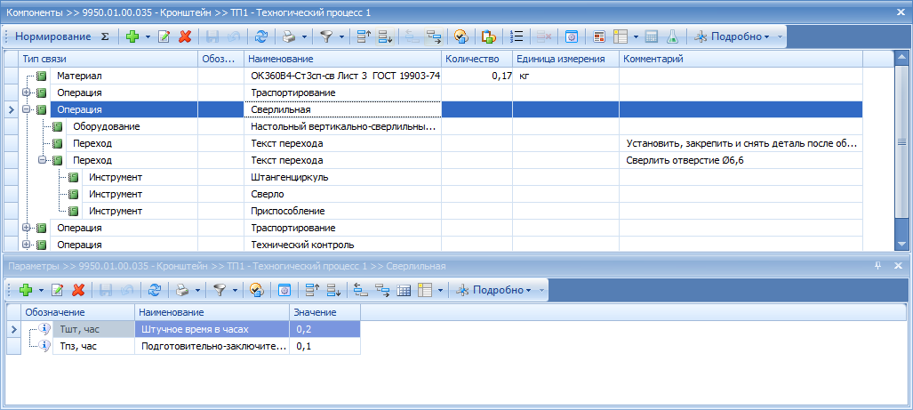Click the sigma icon beside Нормирование
913x410 pixels.
(x=105, y=36)
